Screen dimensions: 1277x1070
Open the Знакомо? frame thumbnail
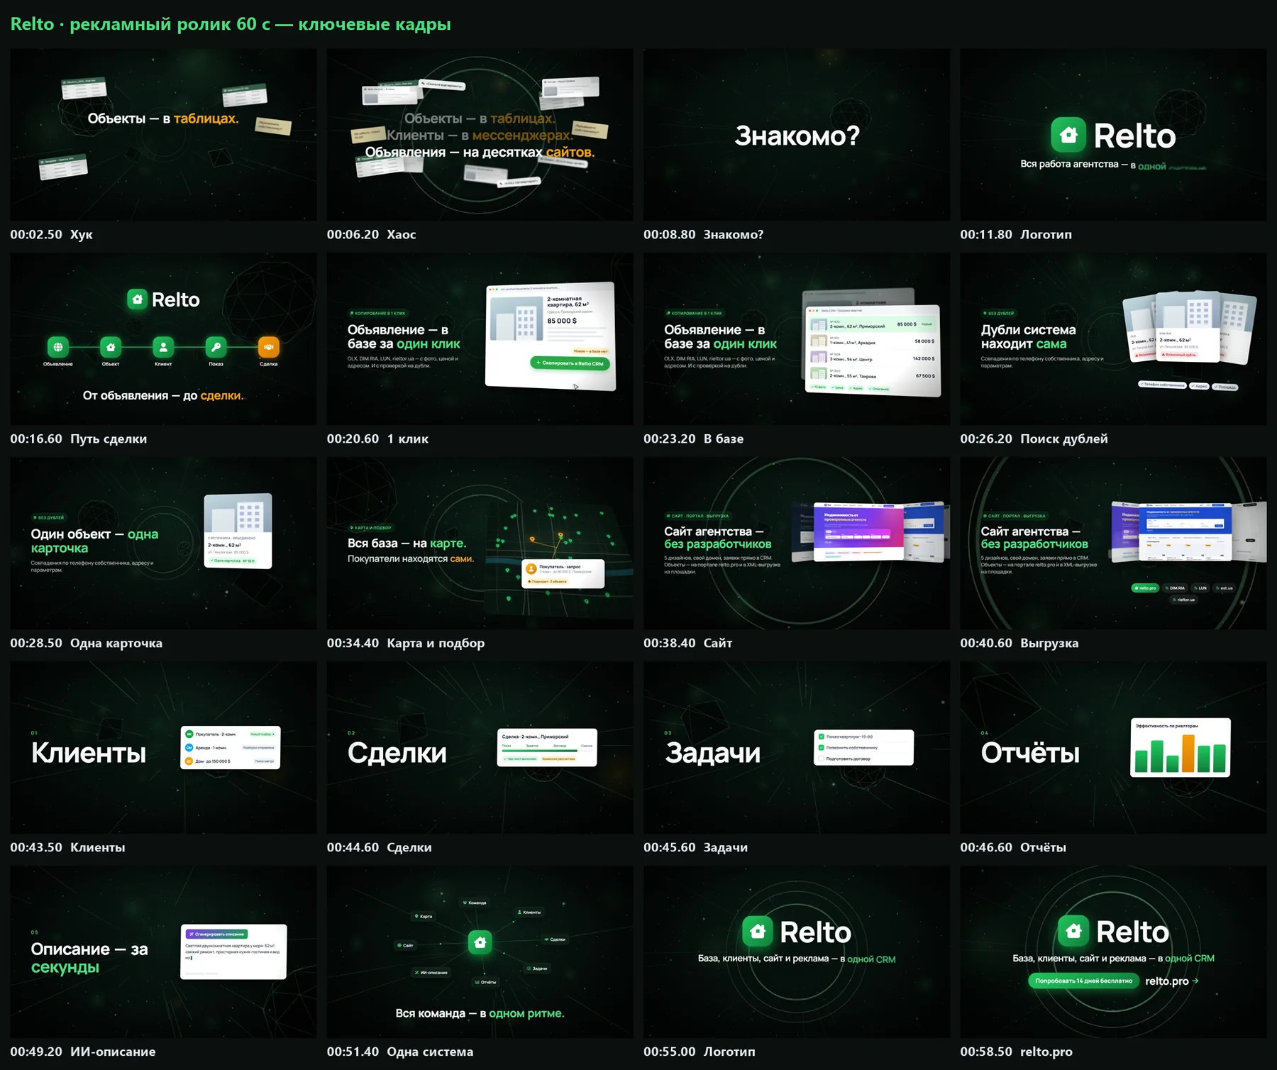(x=797, y=134)
